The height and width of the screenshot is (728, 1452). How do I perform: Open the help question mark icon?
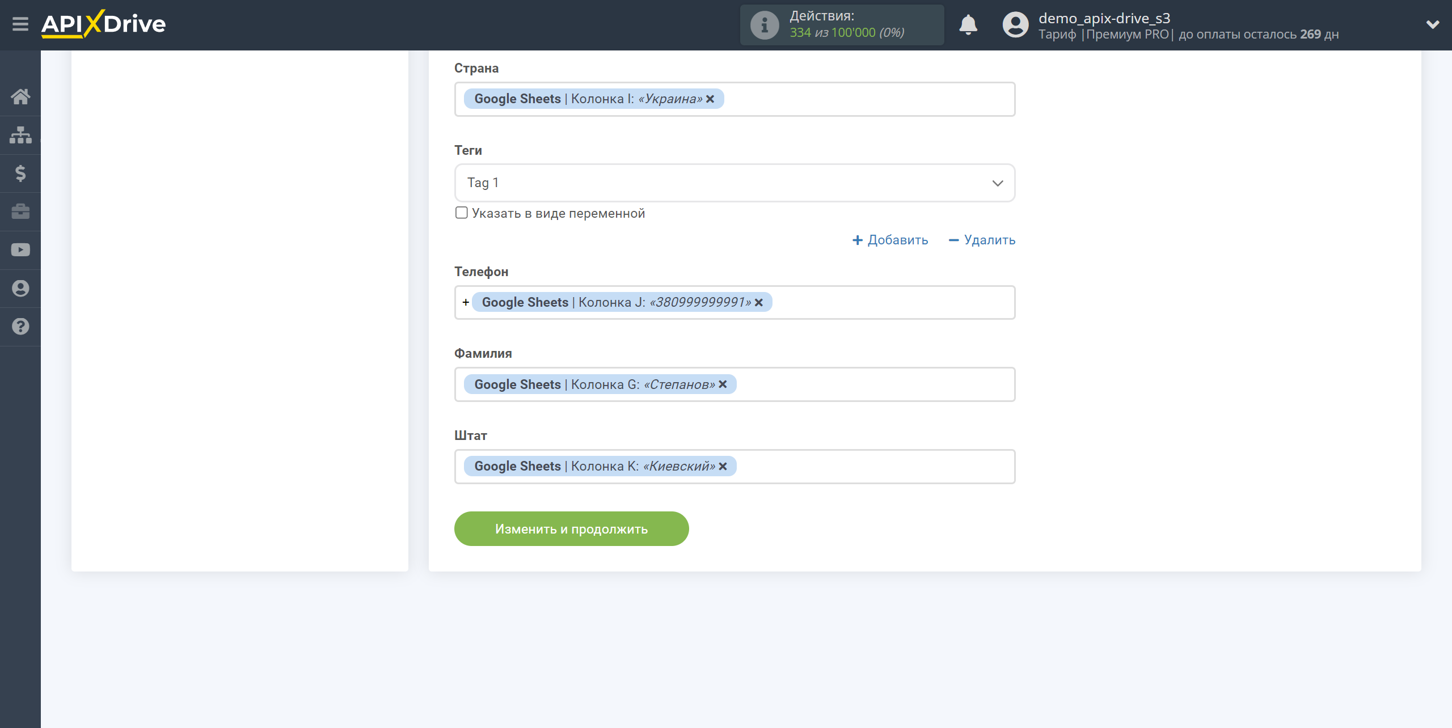click(x=20, y=327)
